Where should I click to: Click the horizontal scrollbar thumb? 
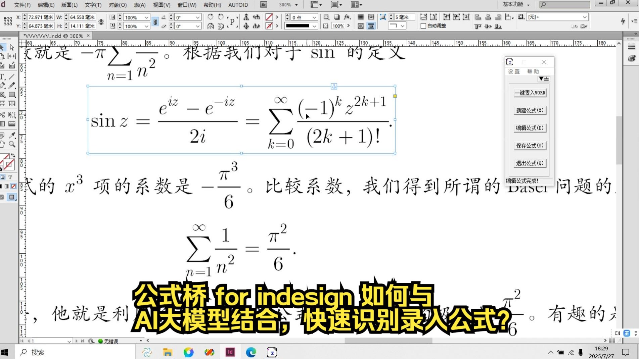click(x=389, y=341)
